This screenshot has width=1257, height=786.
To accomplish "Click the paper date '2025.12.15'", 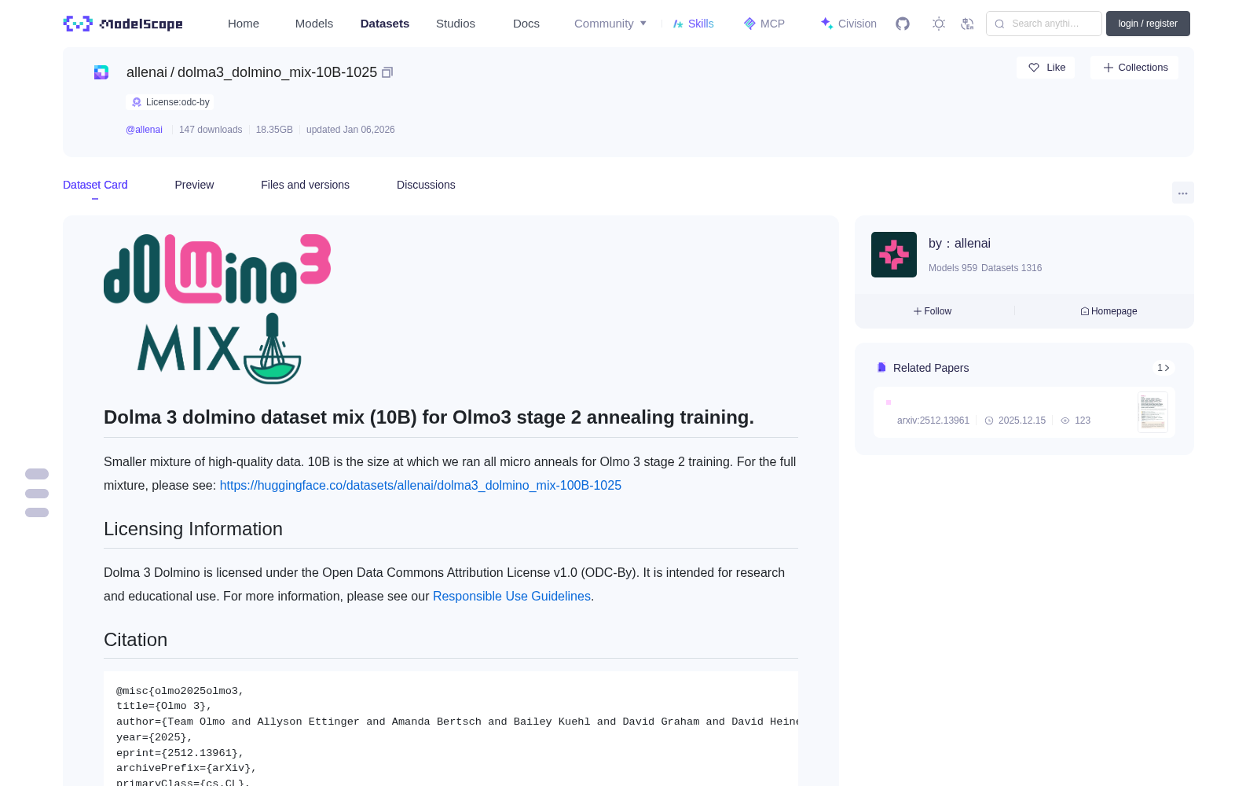I will [1022, 421].
